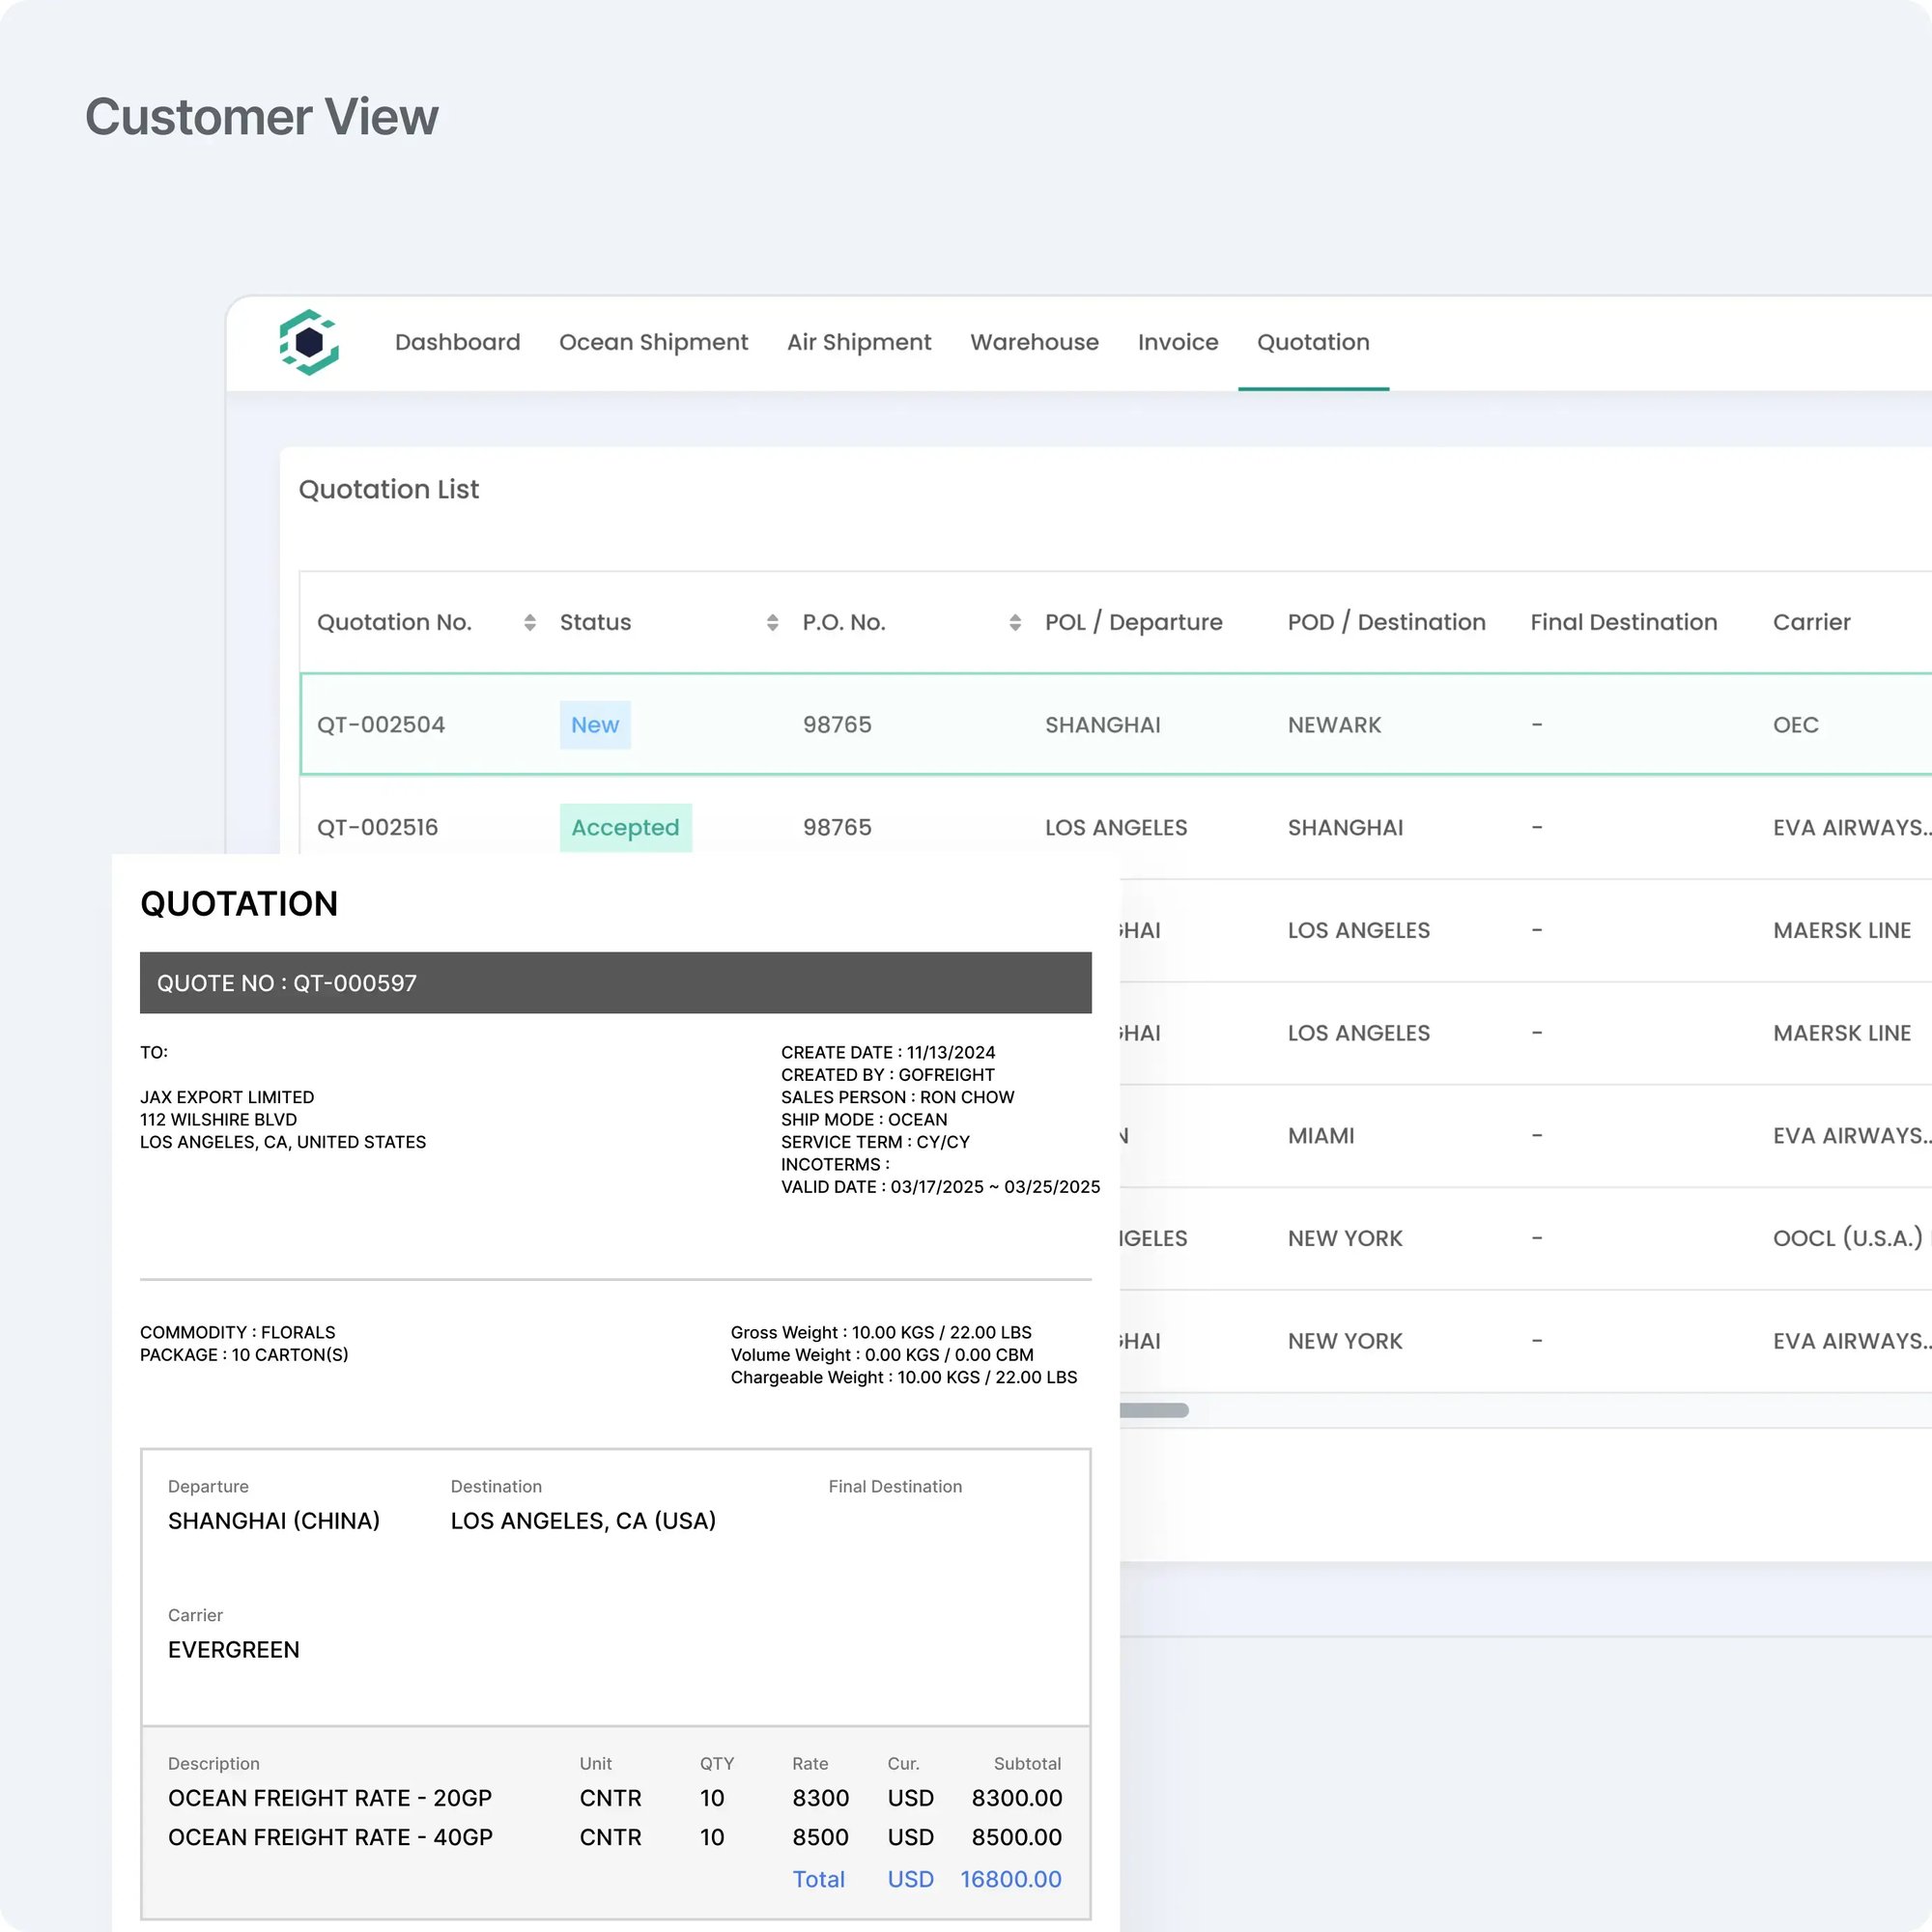1932x1932 pixels.
Task: Click the horizontal table scrollbar
Action: coord(1153,1410)
